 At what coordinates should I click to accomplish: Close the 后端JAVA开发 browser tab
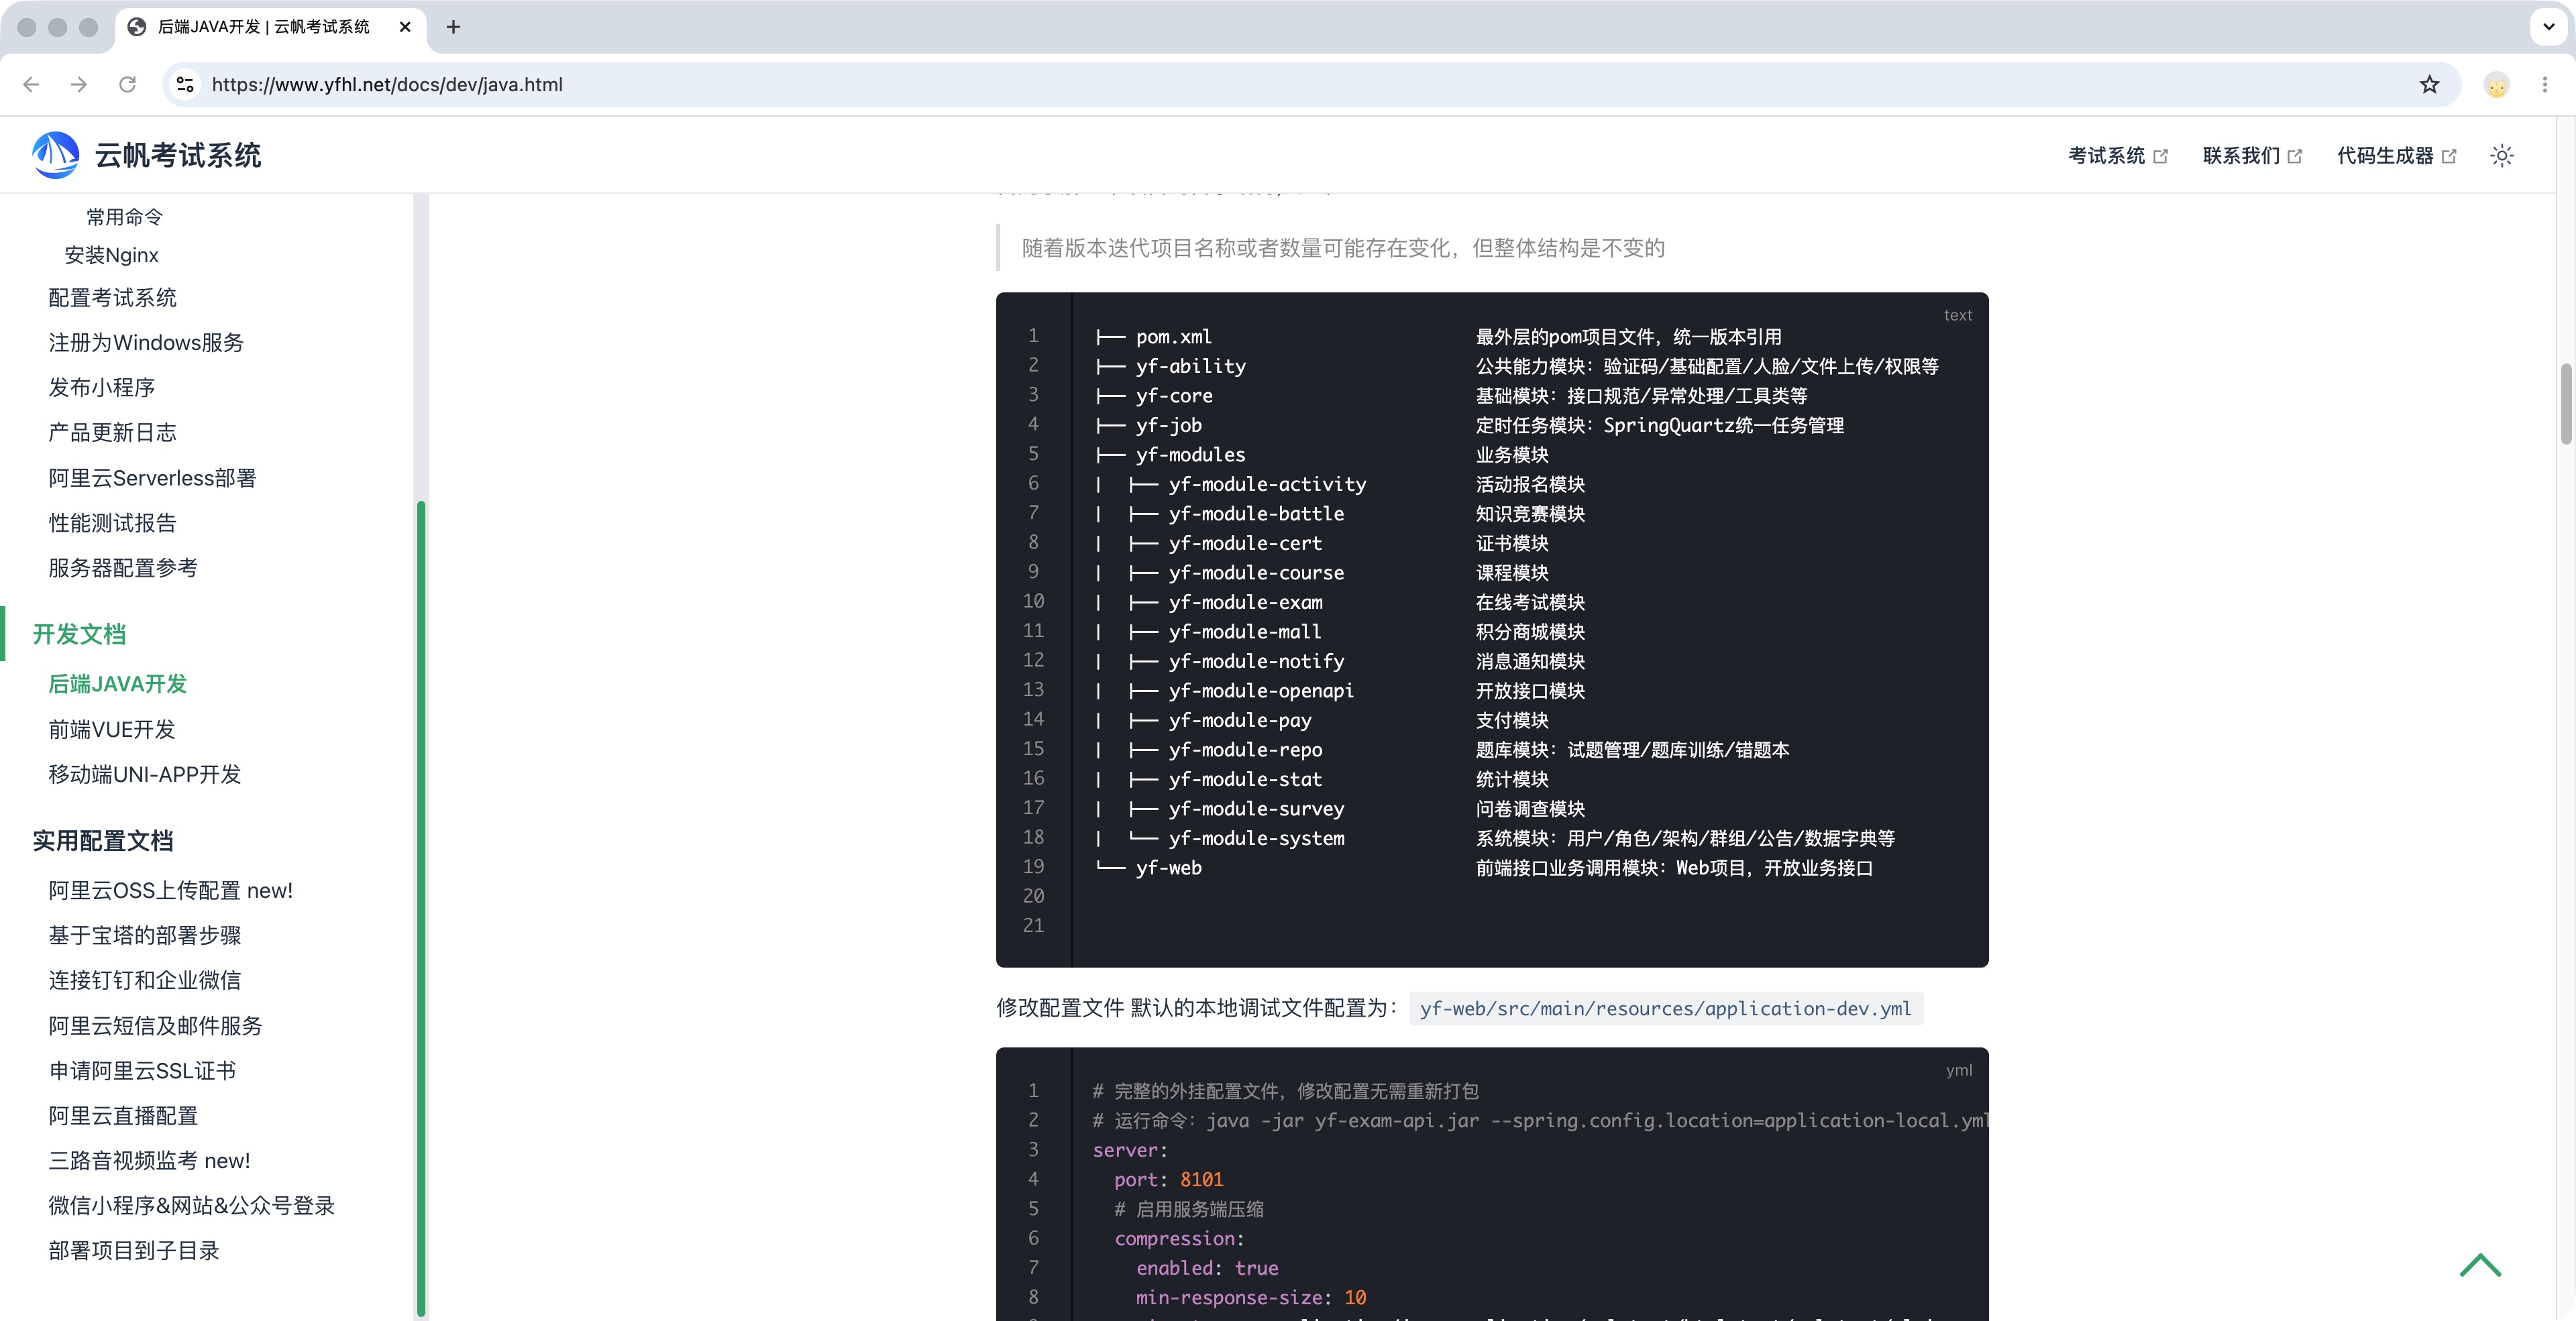click(405, 27)
